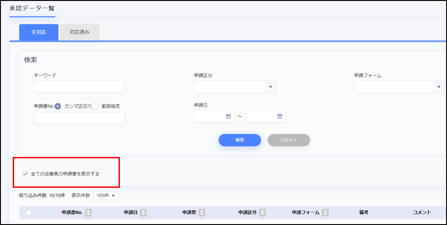Open the 表示件数 100件 dropdown
Screen dimensions: 447x225
click(106, 196)
